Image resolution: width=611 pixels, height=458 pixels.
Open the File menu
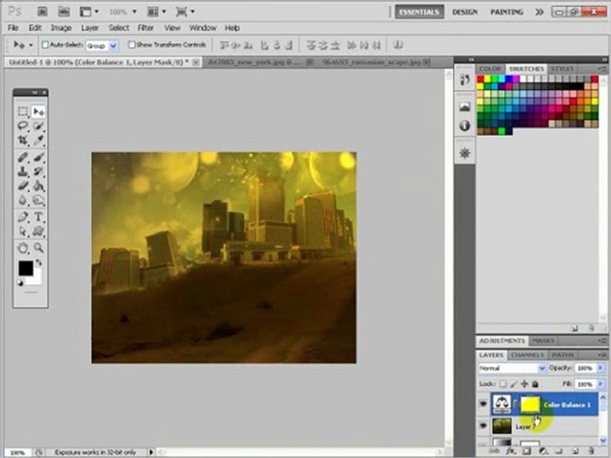coord(13,27)
